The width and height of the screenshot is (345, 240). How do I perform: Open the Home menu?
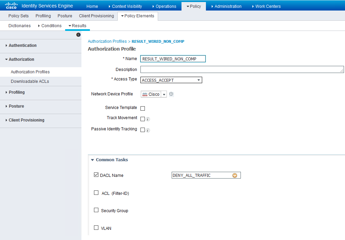click(92, 6)
